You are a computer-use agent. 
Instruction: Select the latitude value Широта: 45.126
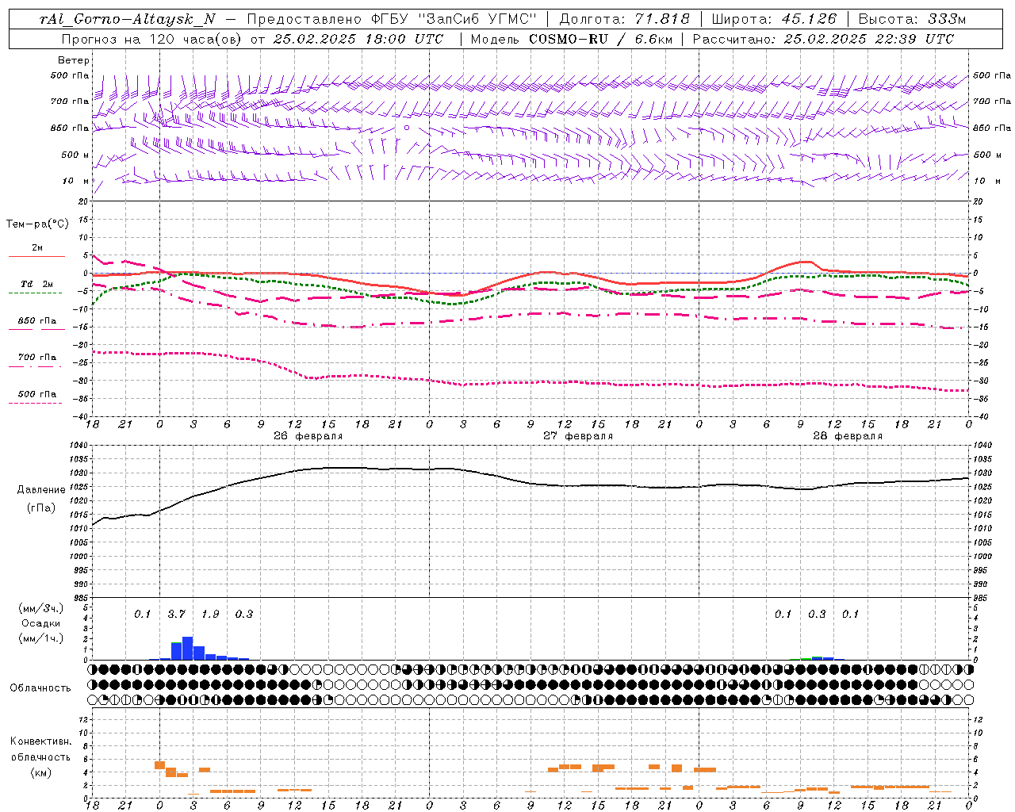[x=774, y=19]
